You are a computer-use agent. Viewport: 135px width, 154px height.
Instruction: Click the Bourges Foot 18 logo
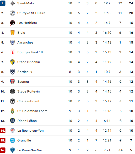(x=13, y=52)
